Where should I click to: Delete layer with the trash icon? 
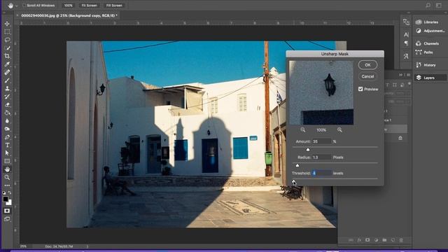pos(401,240)
